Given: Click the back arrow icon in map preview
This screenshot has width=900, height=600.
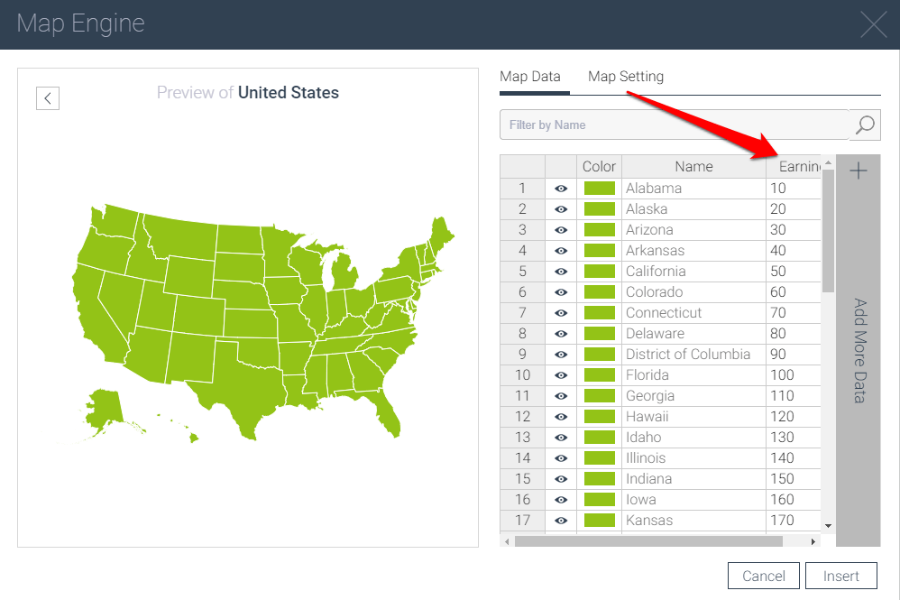Looking at the screenshot, I should (48, 97).
